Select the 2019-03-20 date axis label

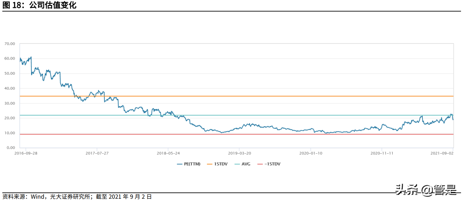click(239, 153)
